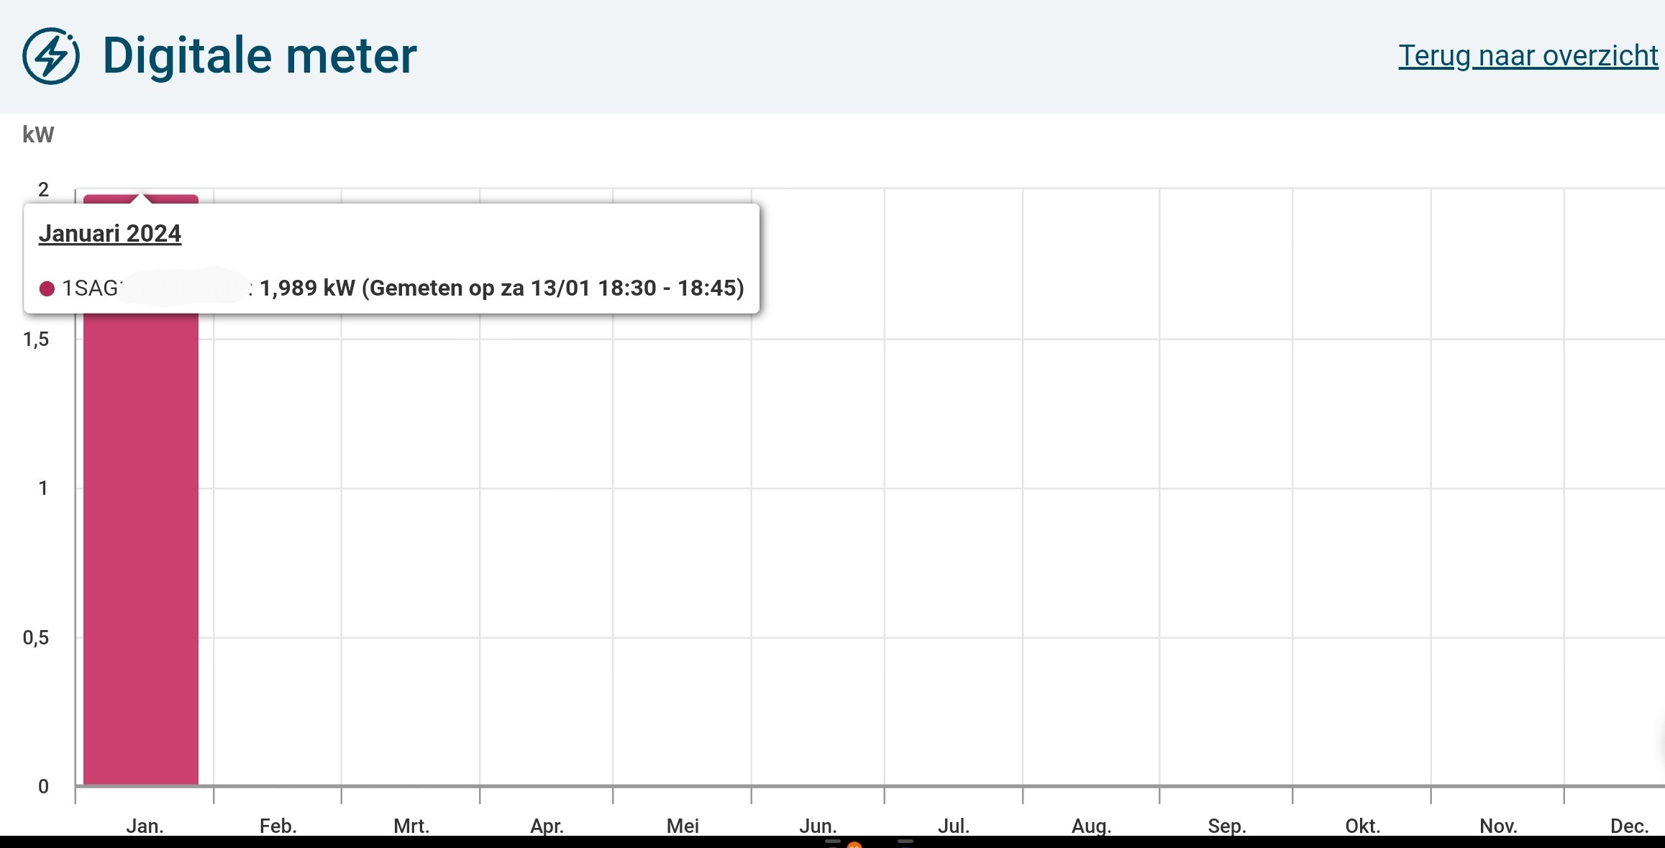
Task: Click the red series dot in the tooltip
Action: pyautogui.click(x=47, y=289)
